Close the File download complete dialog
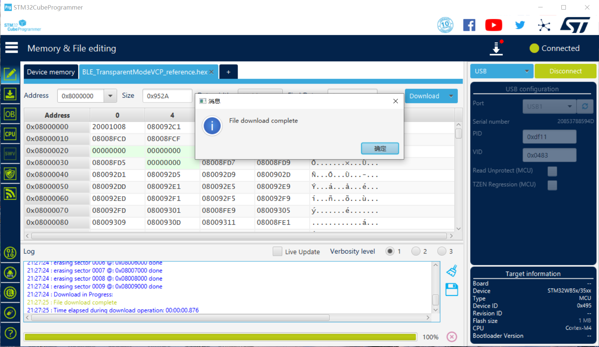This screenshot has height=347, width=599. (x=396, y=101)
